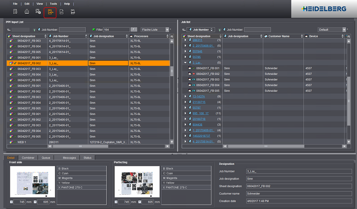
Task: Click the Front side preview thumbnail
Action: pyautogui.click(x=32, y=183)
